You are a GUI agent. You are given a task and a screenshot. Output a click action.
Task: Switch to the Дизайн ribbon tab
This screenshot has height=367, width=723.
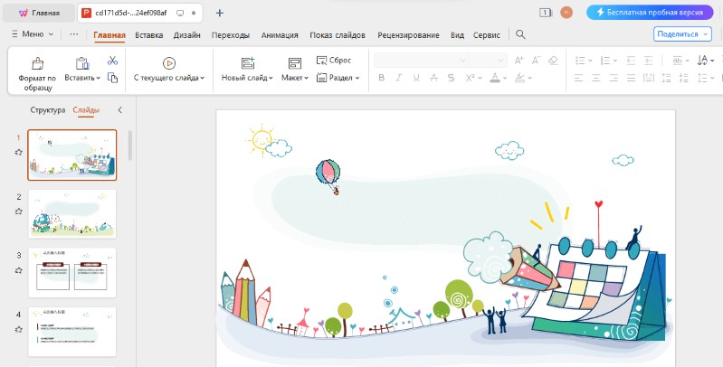coord(187,35)
